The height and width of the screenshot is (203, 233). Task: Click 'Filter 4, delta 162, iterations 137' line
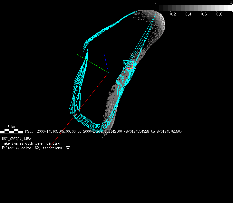click(x=36, y=148)
